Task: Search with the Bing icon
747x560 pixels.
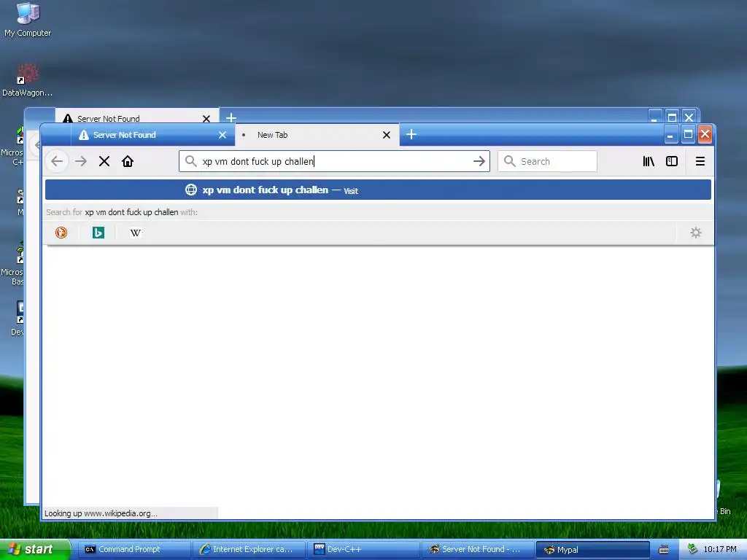Action: [98, 233]
